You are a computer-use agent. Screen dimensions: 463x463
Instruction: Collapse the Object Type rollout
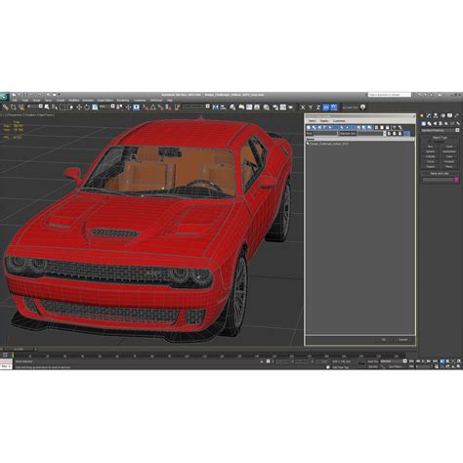(x=440, y=138)
